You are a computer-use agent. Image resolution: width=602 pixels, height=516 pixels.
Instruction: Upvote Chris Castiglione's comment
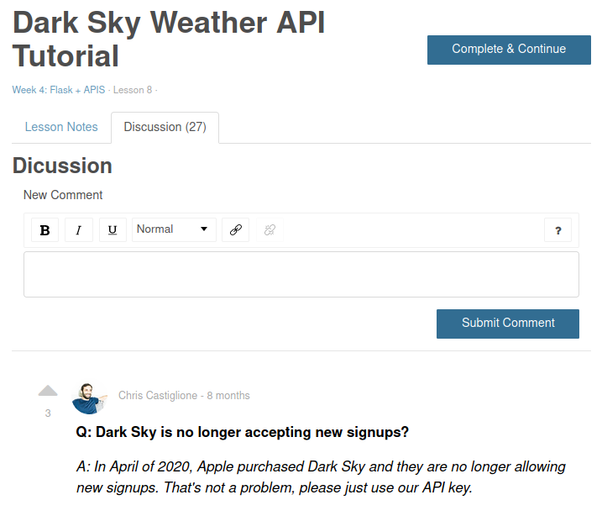pyautogui.click(x=48, y=391)
